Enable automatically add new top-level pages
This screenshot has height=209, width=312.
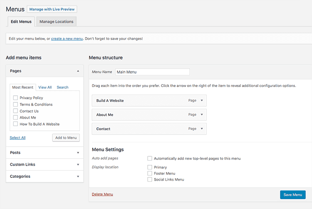pos(150,159)
